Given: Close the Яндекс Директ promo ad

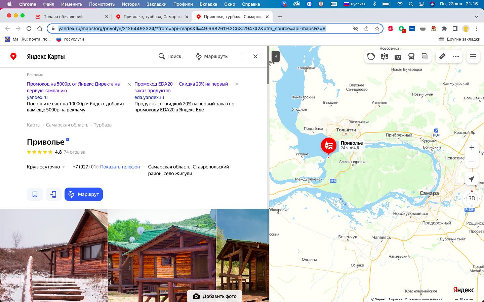Looking at the screenshot, I should tap(129, 84).
